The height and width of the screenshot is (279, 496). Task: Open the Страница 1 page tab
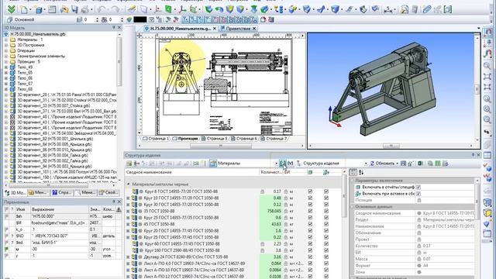tap(155, 139)
